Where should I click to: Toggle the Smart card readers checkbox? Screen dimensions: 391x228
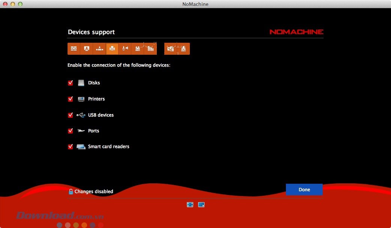pyautogui.click(x=71, y=147)
